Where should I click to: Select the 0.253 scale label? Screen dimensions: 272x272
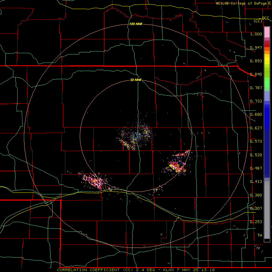click(256, 222)
